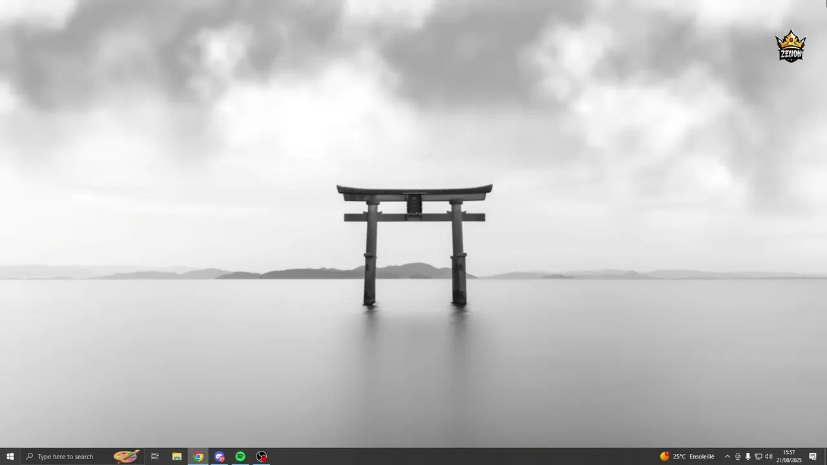827x465 pixels.
Task: Open Task View from the taskbar
Action: coord(155,457)
